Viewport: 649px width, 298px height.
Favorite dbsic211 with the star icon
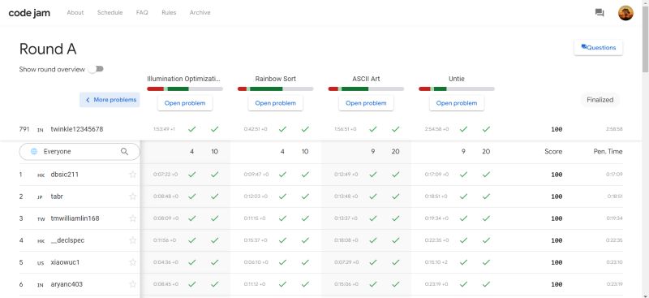click(132, 175)
